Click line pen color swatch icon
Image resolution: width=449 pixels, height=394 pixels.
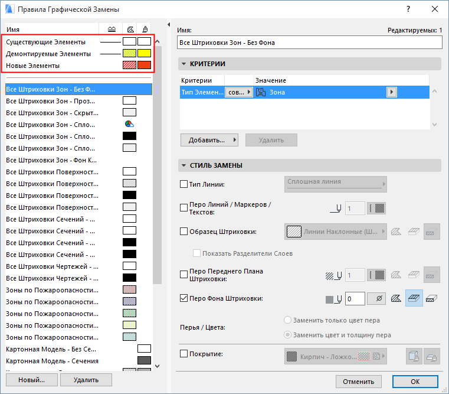click(376, 208)
